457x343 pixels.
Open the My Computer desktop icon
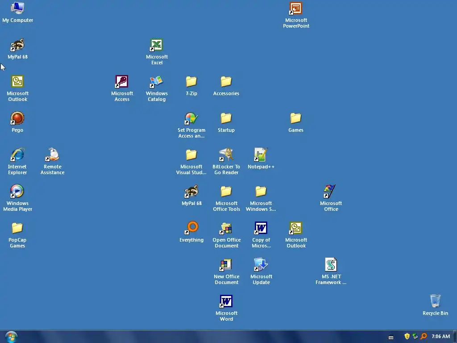click(x=17, y=12)
